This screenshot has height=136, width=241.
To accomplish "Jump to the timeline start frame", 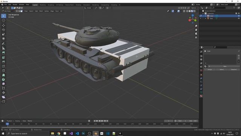I will pos(95,121).
